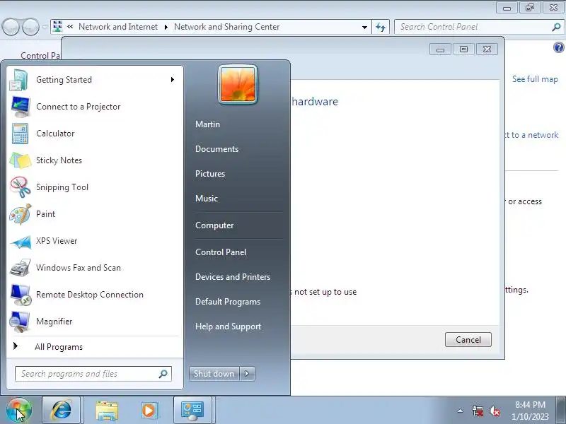Click Network and Sharing Center breadcrumb
Screen dimensions: 566x424
coord(226,27)
